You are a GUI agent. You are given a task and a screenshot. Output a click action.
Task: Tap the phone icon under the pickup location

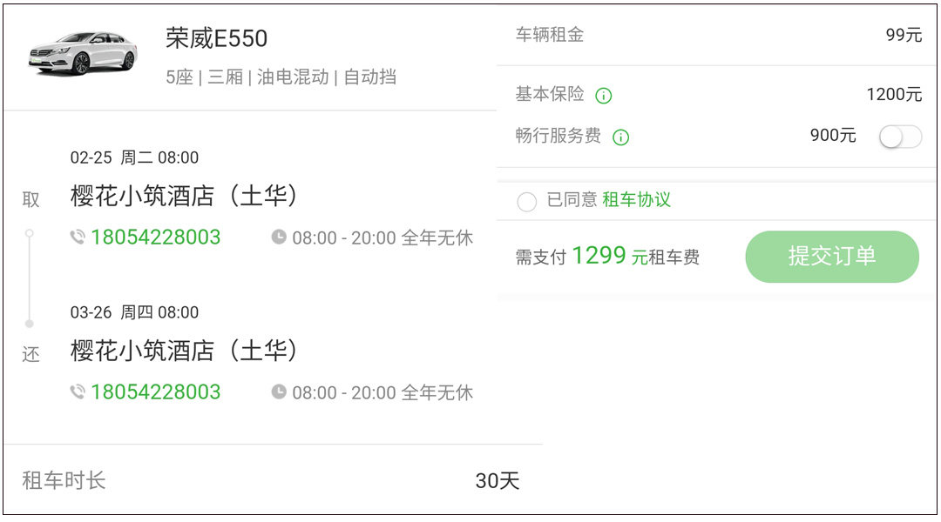pyautogui.click(x=78, y=238)
